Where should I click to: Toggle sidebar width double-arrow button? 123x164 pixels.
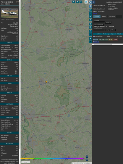click(x=94, y=2)
